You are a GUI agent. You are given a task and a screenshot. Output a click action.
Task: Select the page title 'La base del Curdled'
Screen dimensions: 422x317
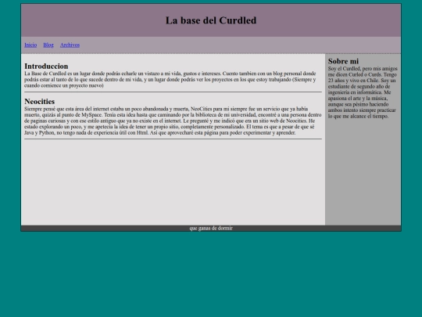pyautogui.click(x=211, y=20)
